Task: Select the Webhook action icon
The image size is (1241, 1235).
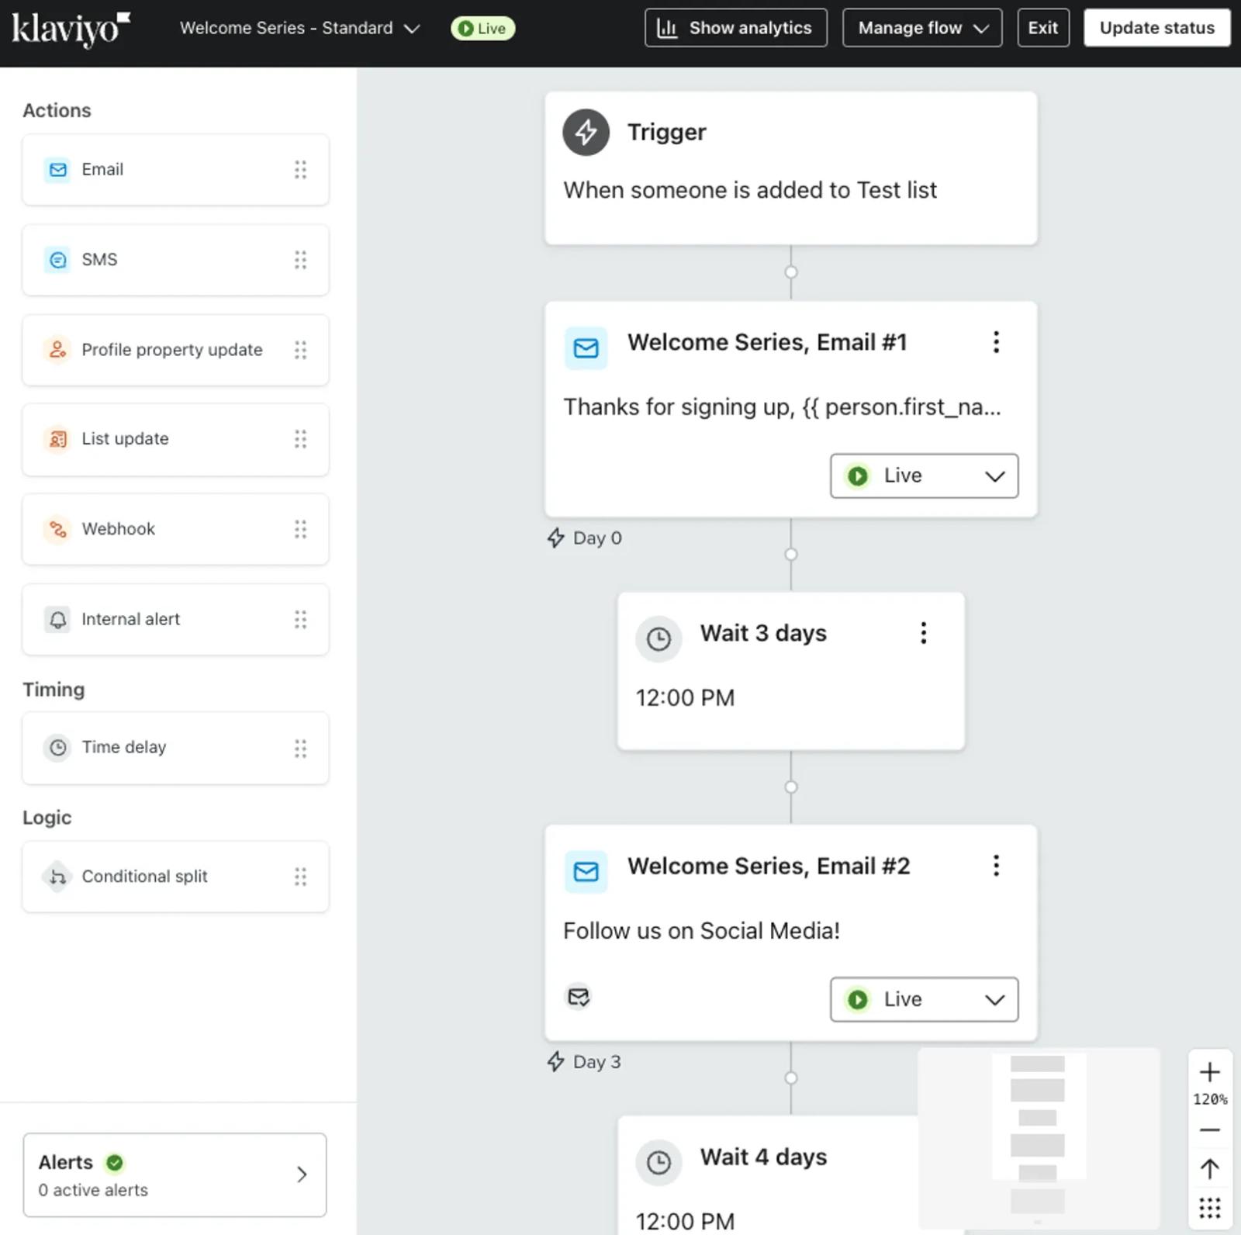Action: pyautogui.click(x=57, y=529)
